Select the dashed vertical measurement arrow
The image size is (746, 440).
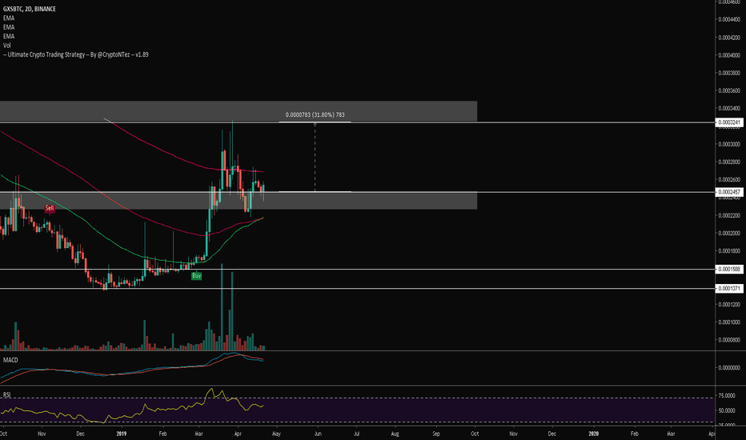pos(315,157)
